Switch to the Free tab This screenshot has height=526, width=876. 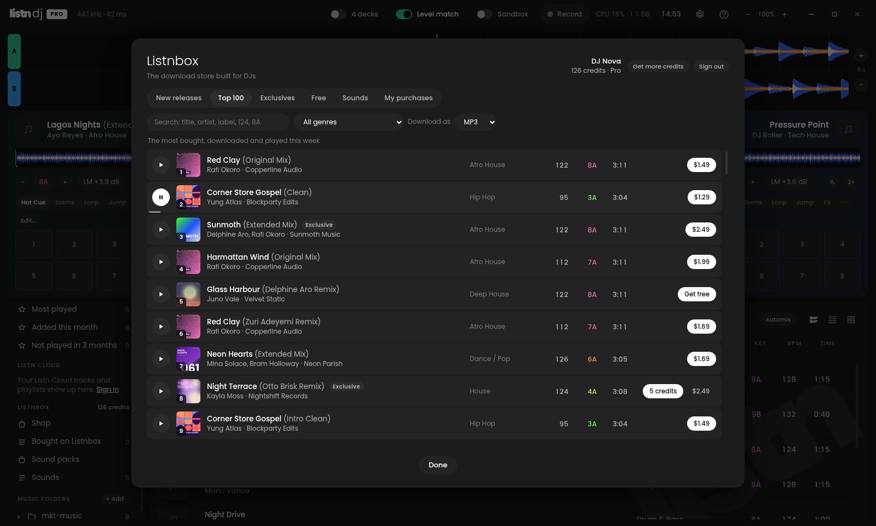(319, 98)
